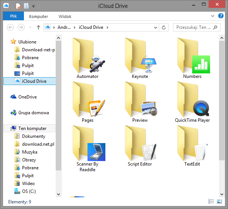228x209 pixels.
Task: Open OneDrive in navigation pane
Action: (x=24, y=97)
